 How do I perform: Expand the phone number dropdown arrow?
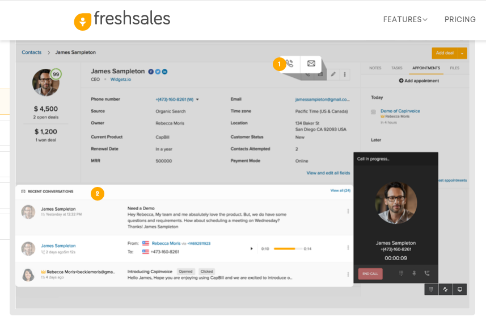click(197, 99)
